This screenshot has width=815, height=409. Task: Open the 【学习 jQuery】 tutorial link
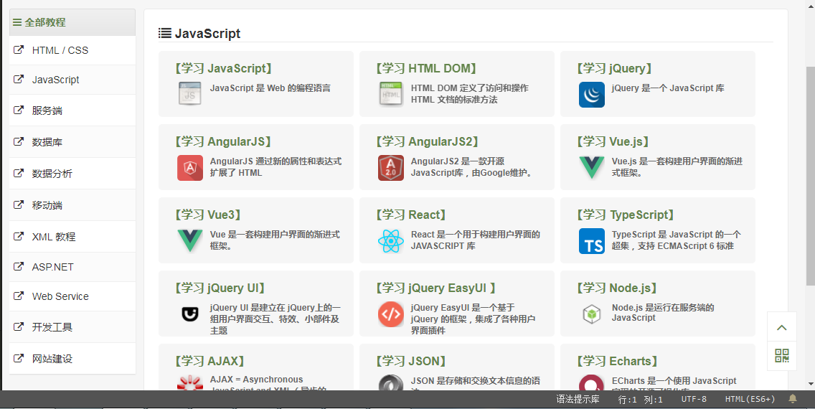point(614,69)
